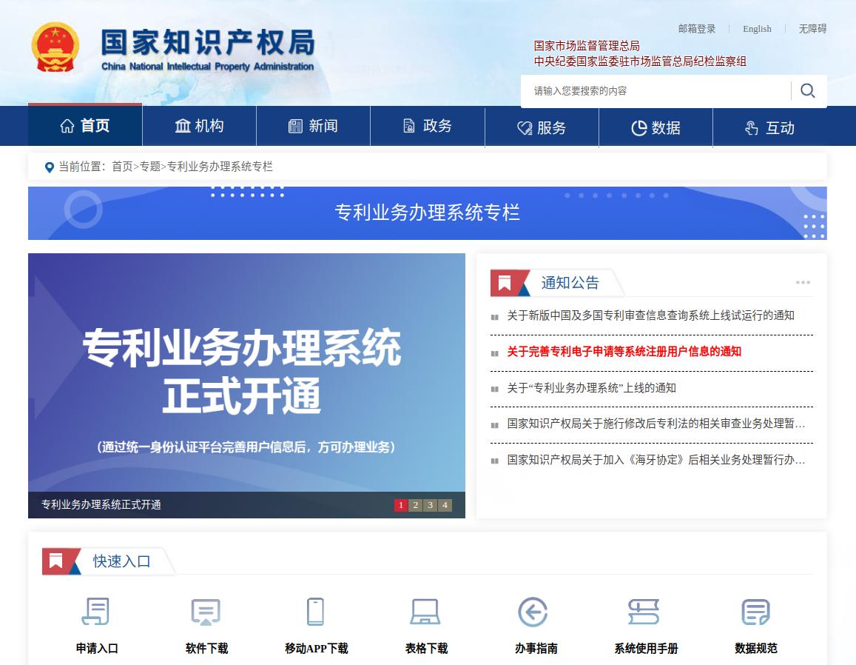
Task: Click the national emblem logo
Action: point(55,47)
